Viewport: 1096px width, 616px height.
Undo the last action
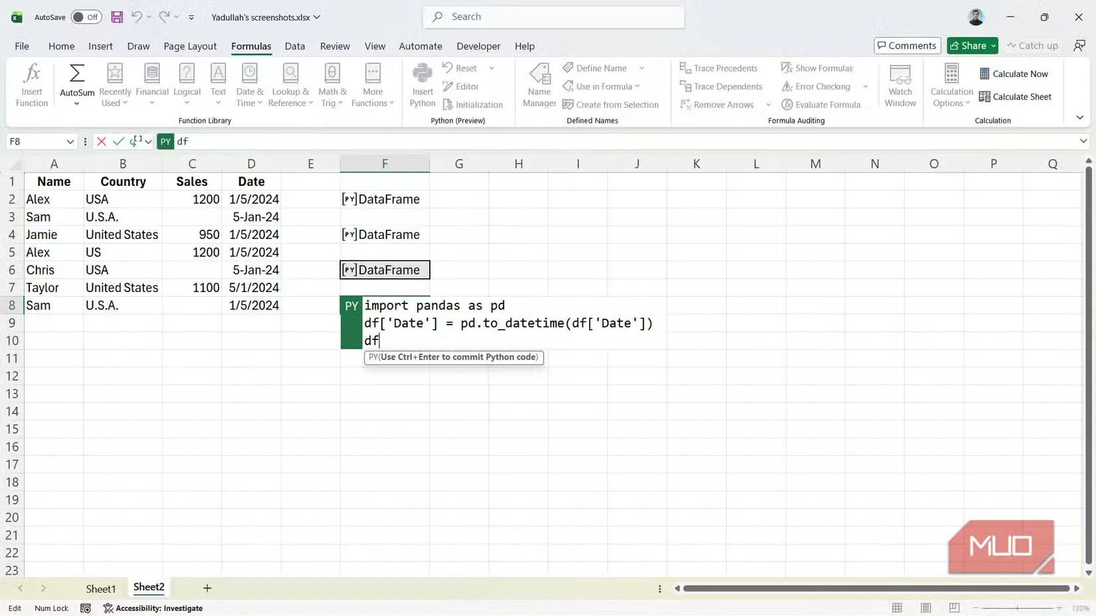coord(136,17)
